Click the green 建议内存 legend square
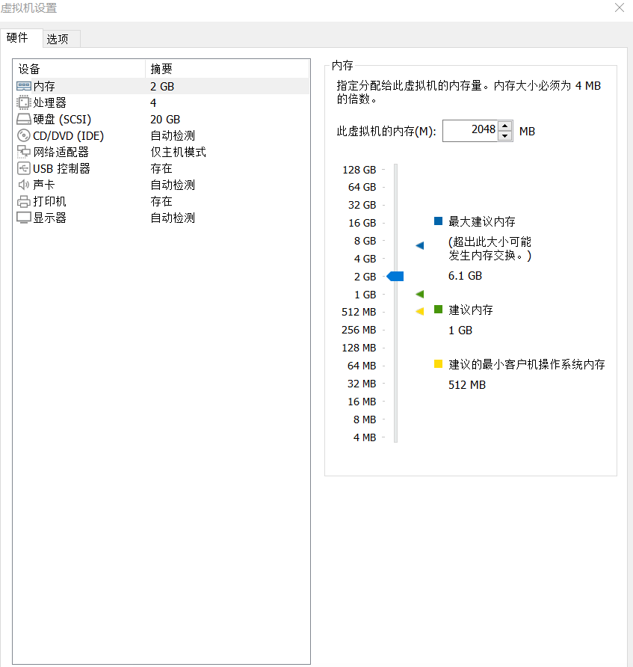The width and height of the screenshot is (633, 667). coord(438,310)
